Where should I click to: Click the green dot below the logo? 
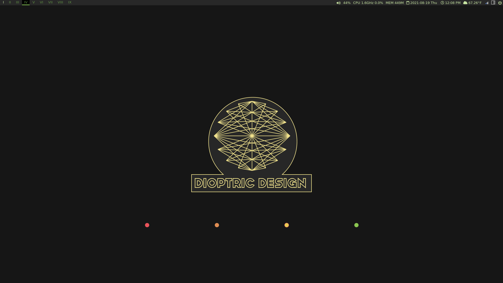click(356, 225)
